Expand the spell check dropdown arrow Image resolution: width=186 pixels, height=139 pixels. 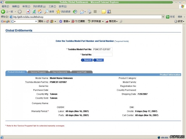coord(103,21)
